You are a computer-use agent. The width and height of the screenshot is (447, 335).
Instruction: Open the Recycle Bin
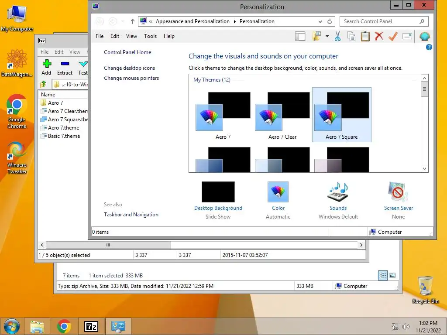tap(425, 290)
